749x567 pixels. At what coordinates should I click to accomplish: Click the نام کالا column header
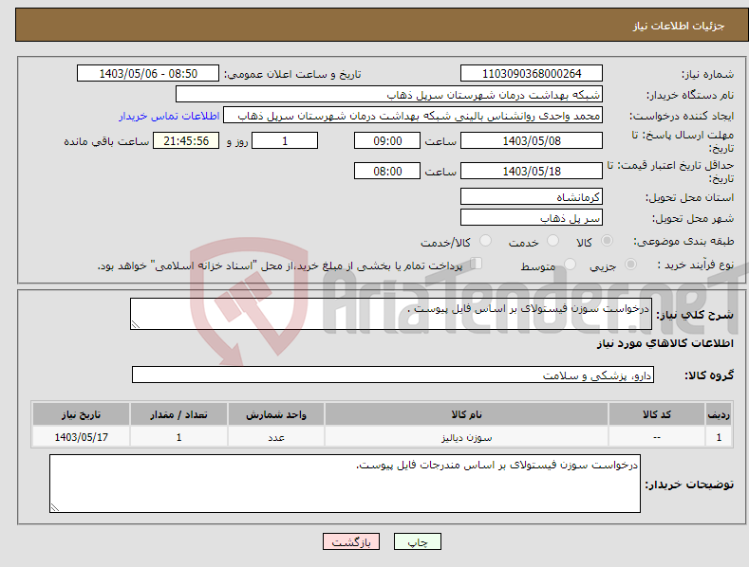(466, 413)
